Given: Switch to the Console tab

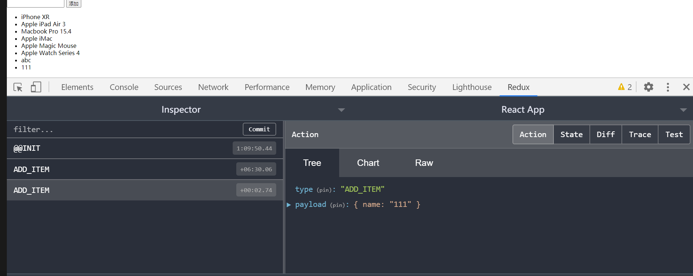Looking at the screenshot, I should click(124, 87).
